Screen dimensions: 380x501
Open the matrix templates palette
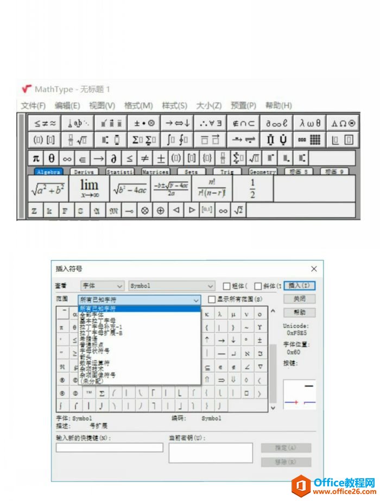(309, 139)
